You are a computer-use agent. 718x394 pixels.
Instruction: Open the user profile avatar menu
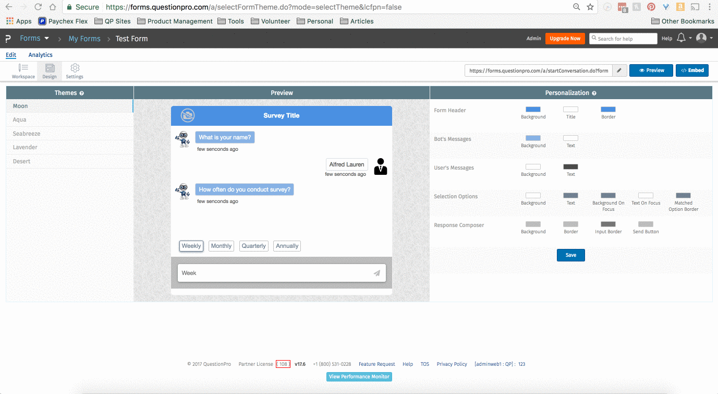[701, 38]
